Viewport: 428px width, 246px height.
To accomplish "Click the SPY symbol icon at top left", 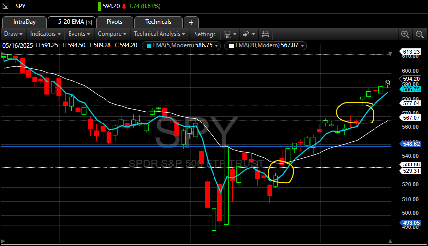I will [x=7, y=6].
